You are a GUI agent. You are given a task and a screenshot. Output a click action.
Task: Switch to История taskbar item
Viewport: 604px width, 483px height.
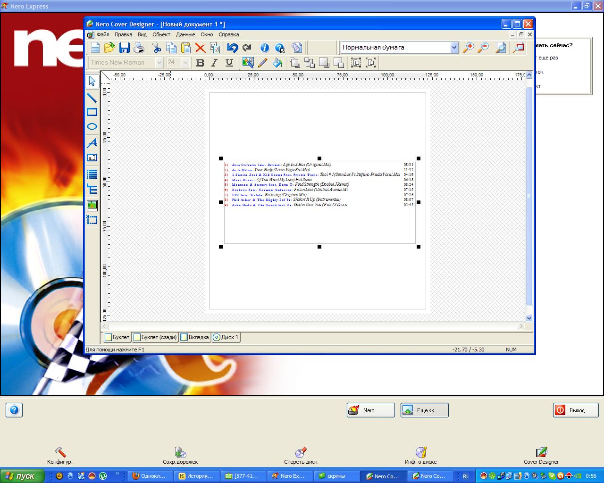click(196, 476)
